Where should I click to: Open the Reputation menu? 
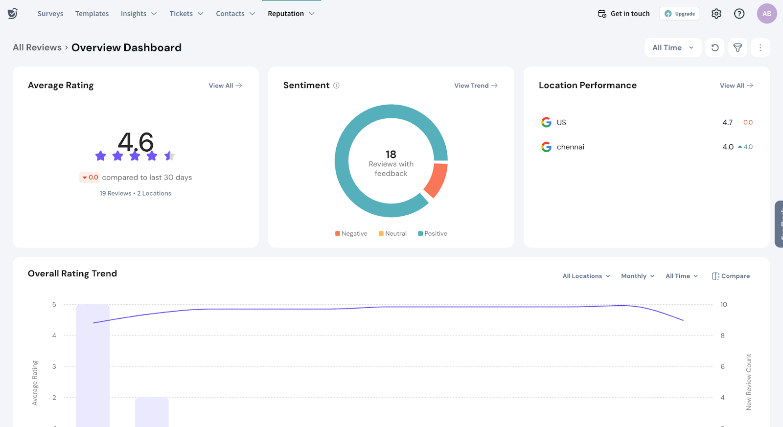(291, 14)
